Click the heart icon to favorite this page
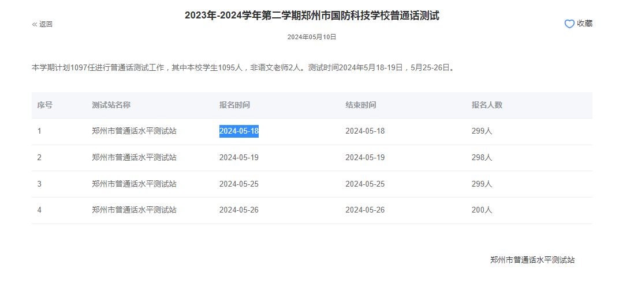Viewport: 634px width, 288px height. pyautogui.click(x=569, y=24)
